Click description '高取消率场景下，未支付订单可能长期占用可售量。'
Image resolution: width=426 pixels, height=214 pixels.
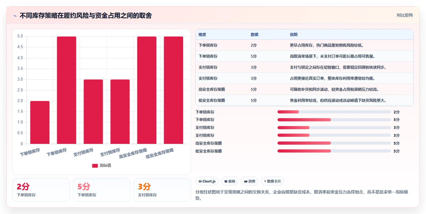click(x=332, y=56)
